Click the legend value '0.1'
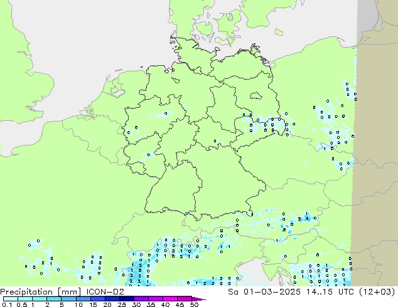 click(7, 304)
